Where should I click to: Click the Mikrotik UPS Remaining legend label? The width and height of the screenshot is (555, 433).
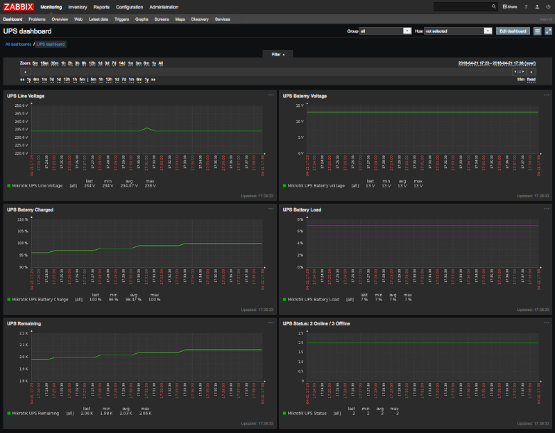35,413
